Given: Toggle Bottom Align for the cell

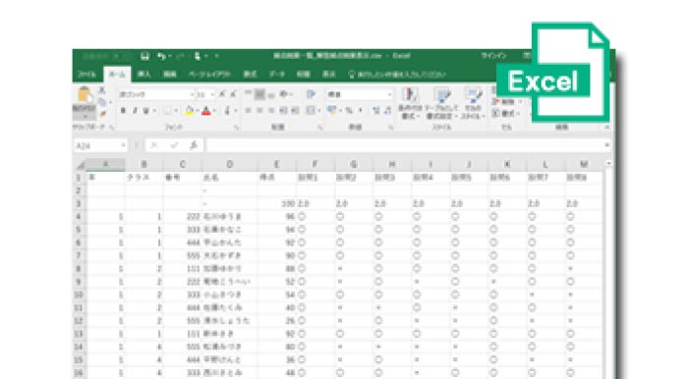Looking at the screenshot, I should 271,94.
